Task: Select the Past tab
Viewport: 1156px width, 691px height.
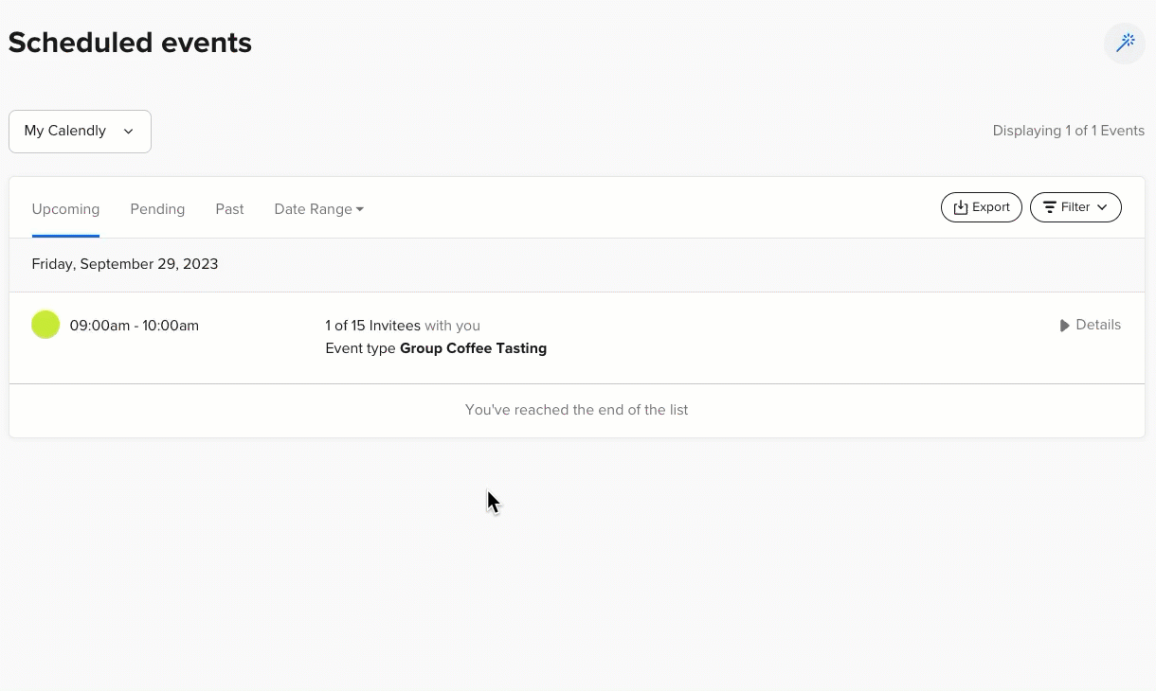Action: coord(229,209)
